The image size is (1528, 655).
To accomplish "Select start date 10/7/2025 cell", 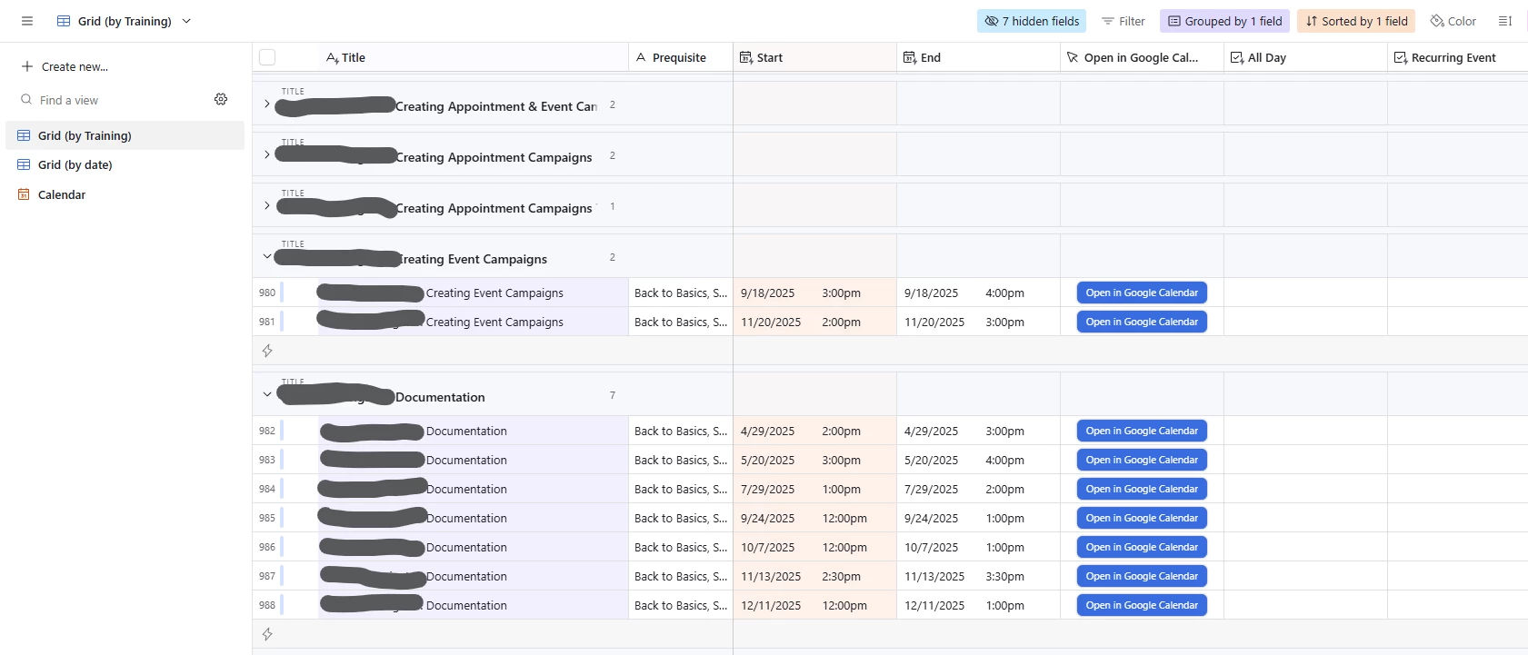I will click(x=815, y=547).
